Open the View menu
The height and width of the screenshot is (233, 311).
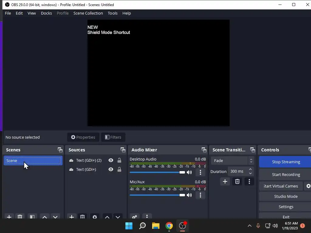click(32, 13)
